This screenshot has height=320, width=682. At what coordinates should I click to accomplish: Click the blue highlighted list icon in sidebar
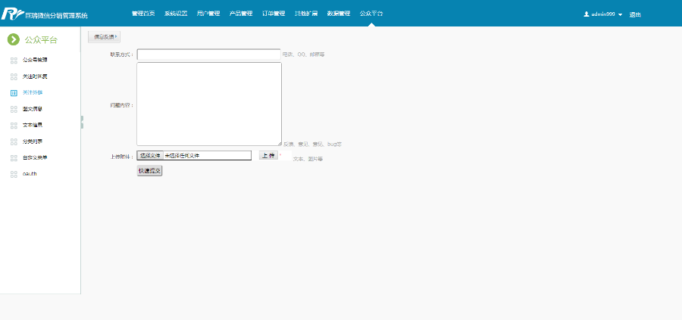14,93
